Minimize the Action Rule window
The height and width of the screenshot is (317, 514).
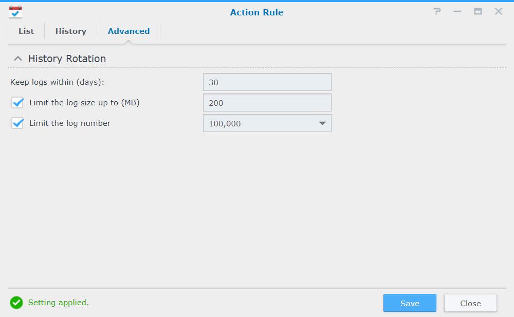point(457,11)
